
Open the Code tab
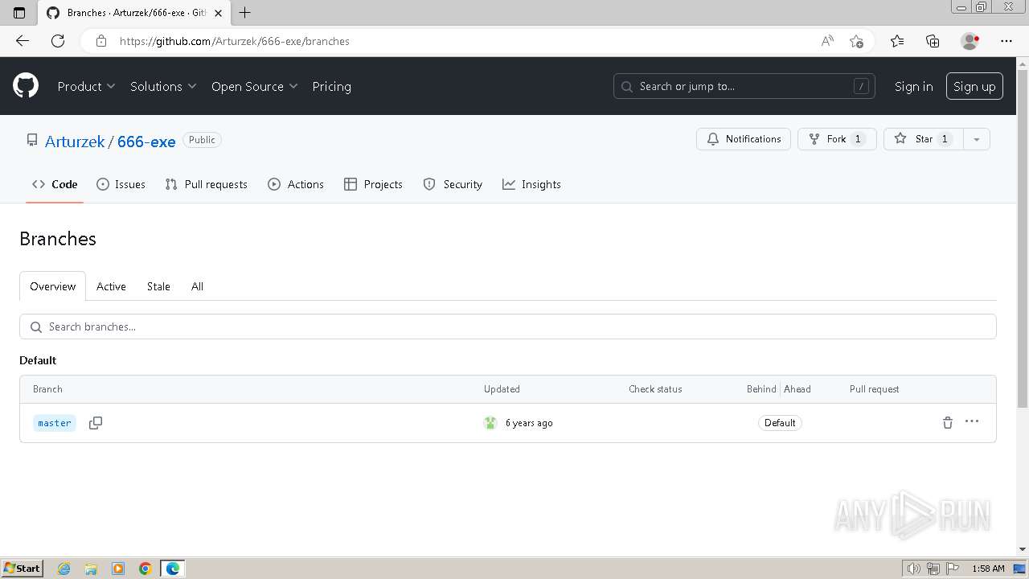(55, 184)
